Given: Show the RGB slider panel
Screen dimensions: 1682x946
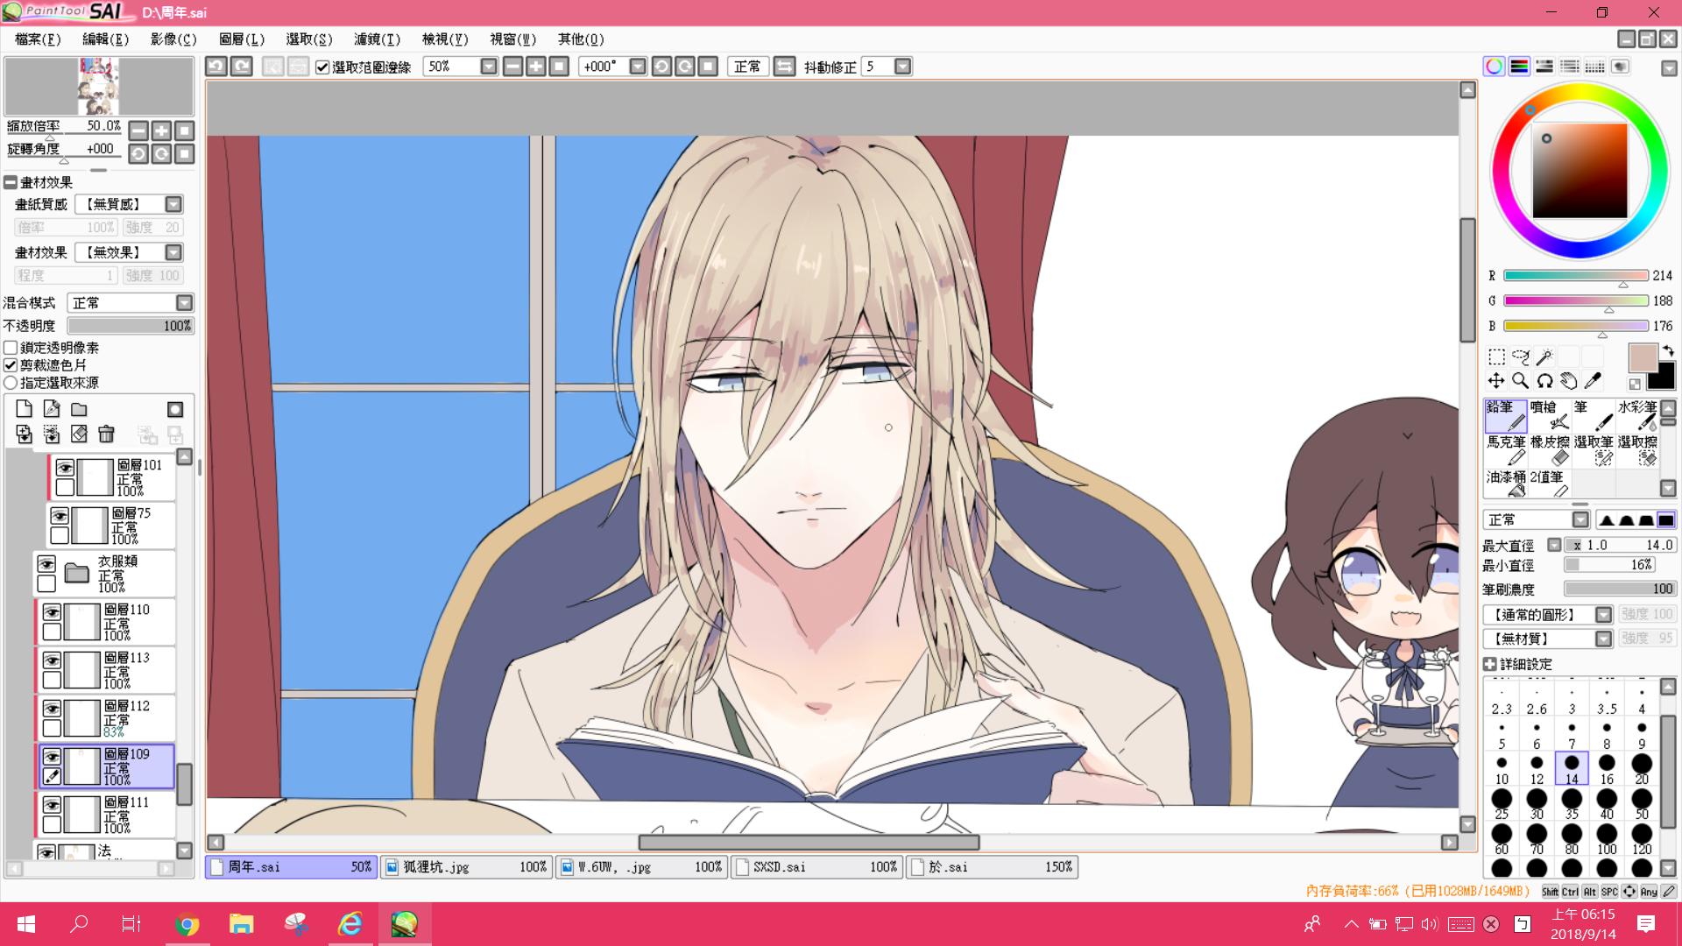Looking at the screenshot, I should 1520,67.
